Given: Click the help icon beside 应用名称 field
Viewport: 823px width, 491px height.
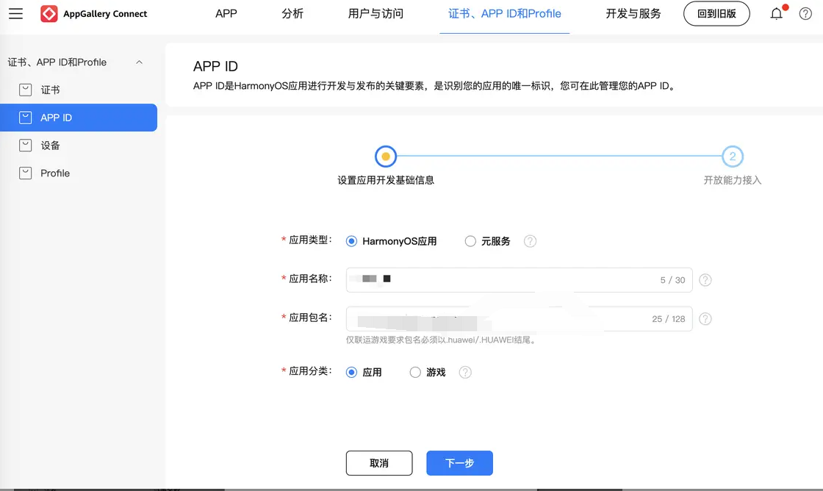Looking at the screenshot, I should [x=705, y=280].
